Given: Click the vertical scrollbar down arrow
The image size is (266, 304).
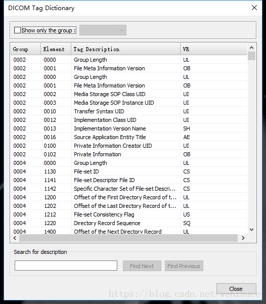Looking at the screenshot, I should point(251,230).
